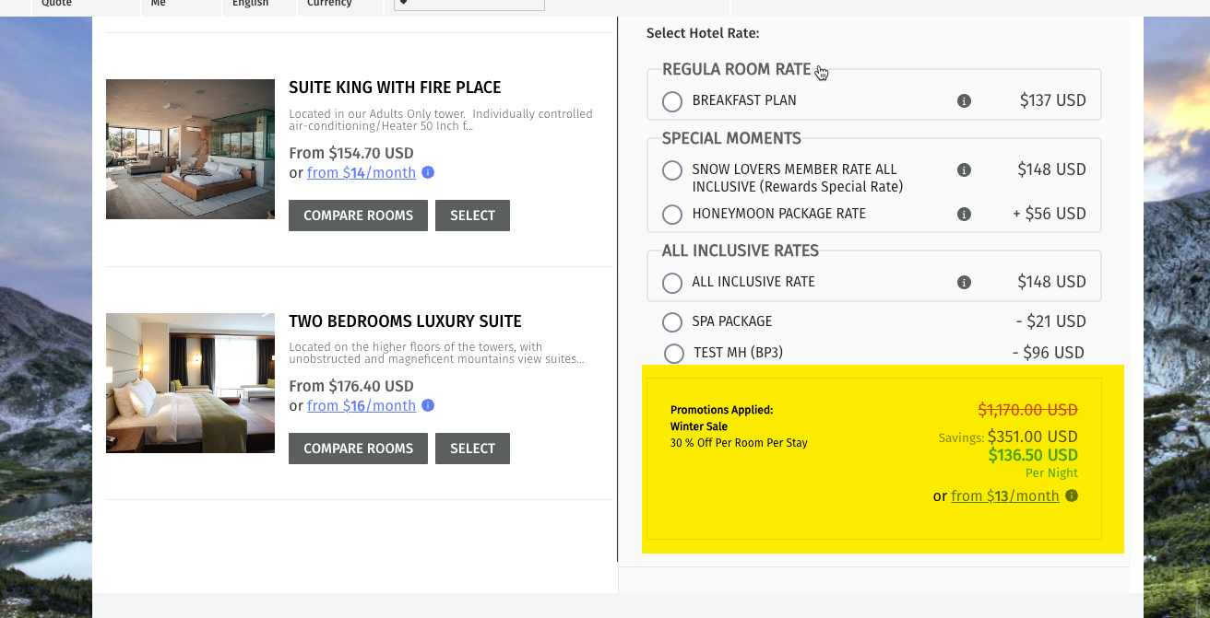Open info icon for Snow Lovers member rate
This screenshot has height=618, width=1210.
(x=964, y=170)
